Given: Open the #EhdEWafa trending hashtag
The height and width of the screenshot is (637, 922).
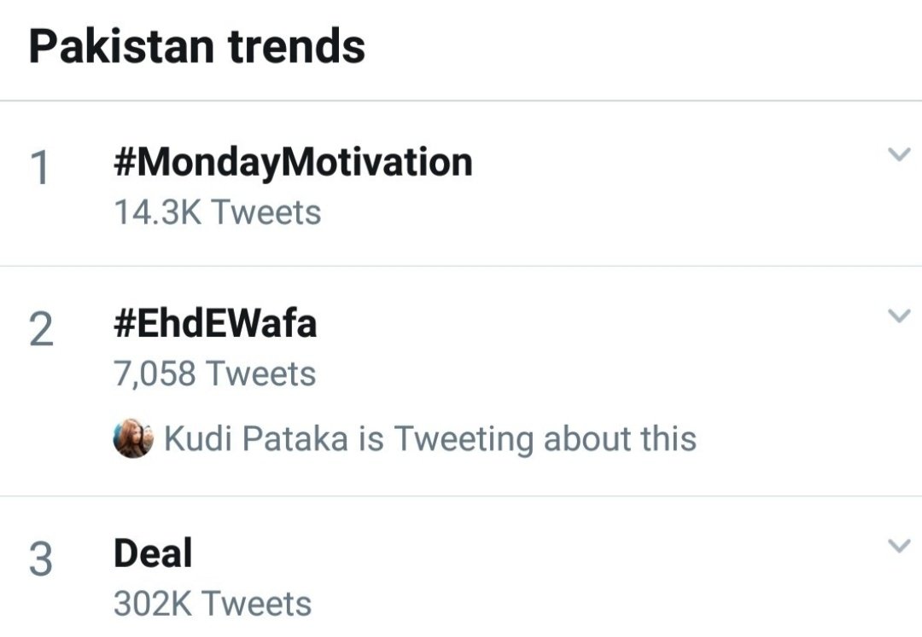Looking at the screenshot, I should 215,324.
